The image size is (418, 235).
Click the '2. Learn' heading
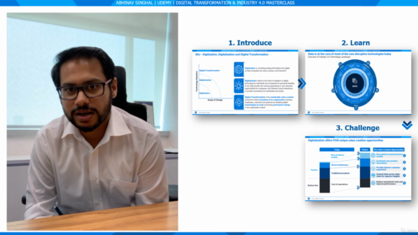355,42
